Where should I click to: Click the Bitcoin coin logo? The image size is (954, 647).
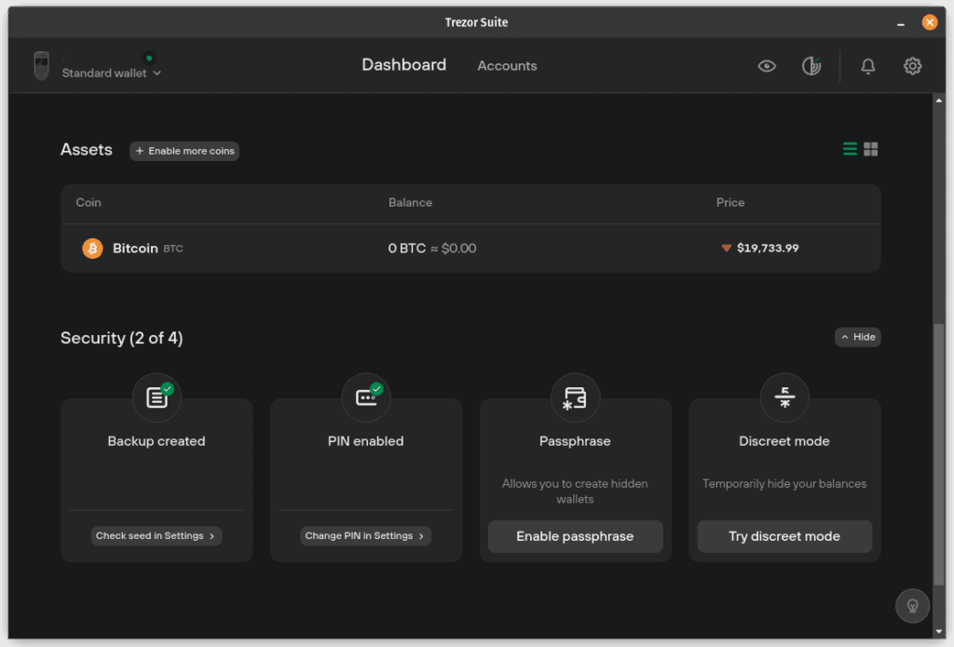tap(92, 249)
